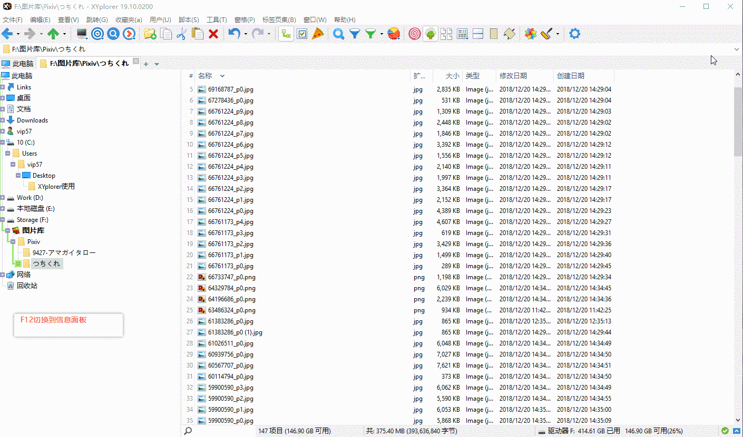
Task: Open the 查看(V) menu
Action: 68,19
